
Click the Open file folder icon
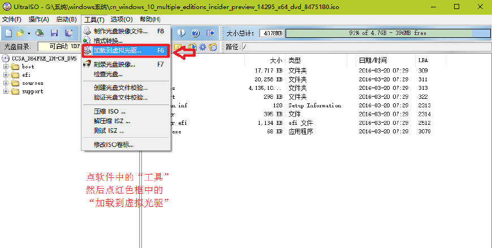point(20,33)
